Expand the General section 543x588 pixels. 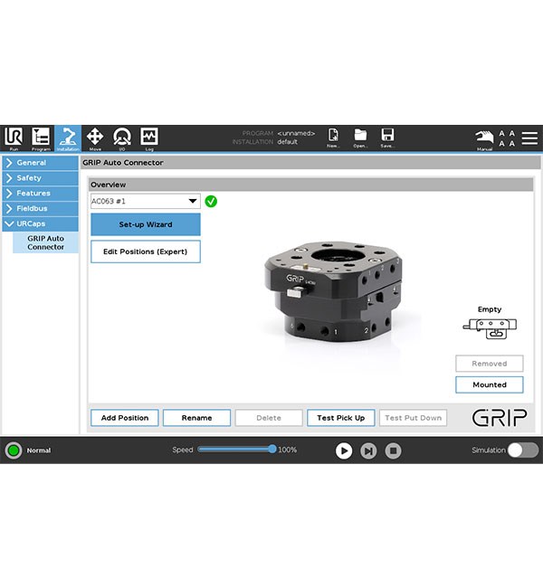point(41,163)
